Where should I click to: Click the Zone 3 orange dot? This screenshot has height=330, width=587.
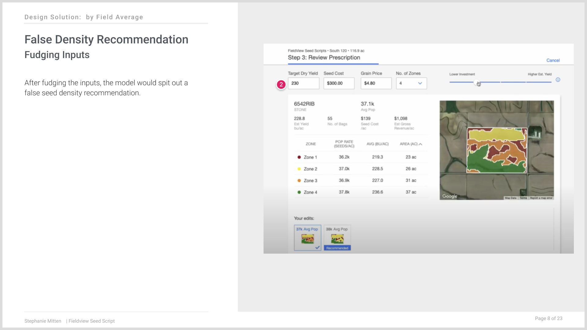pyautogui.click(x=299, y=181)
